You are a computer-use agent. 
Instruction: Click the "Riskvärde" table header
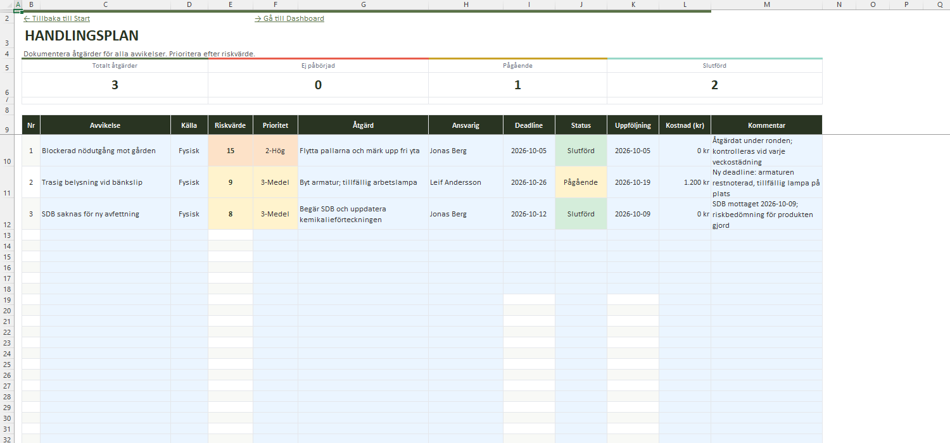point(231,125)
